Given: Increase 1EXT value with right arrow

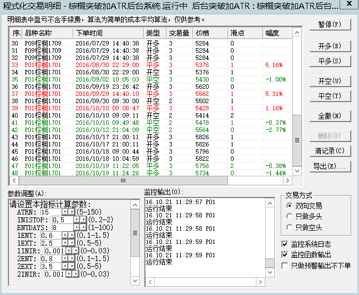Looking at the screenshot, I should click(x=71, y=243).
